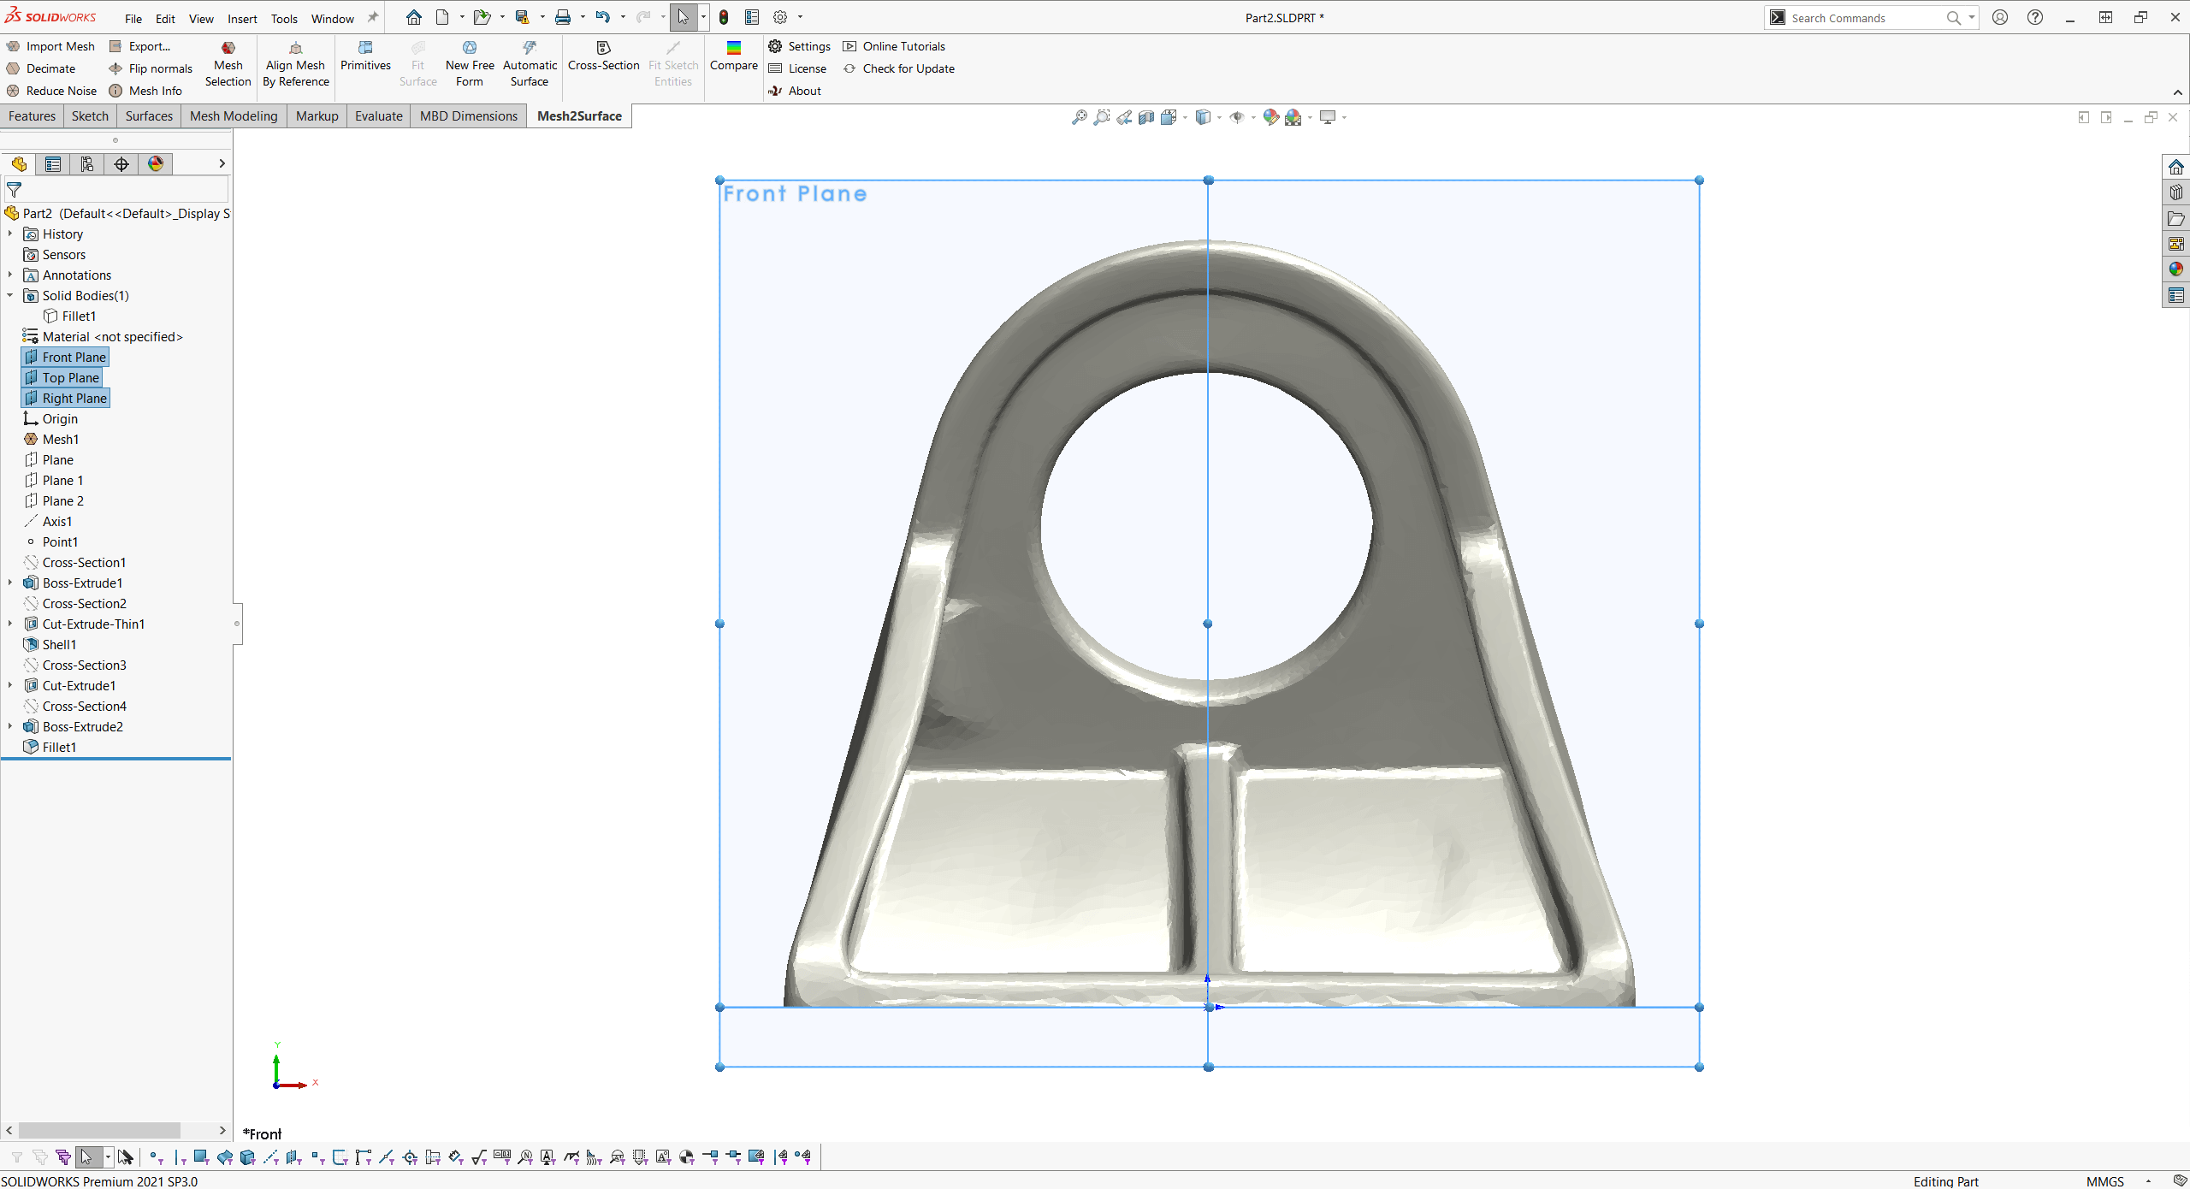Image resolution: width=2190 pixels, height=1189 pixels.
Task: Select Fillet1 in the feature tree
Action: coord(57,747)
